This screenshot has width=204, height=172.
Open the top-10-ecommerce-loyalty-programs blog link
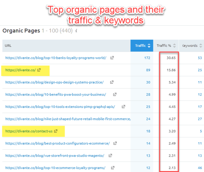point(55,168)
